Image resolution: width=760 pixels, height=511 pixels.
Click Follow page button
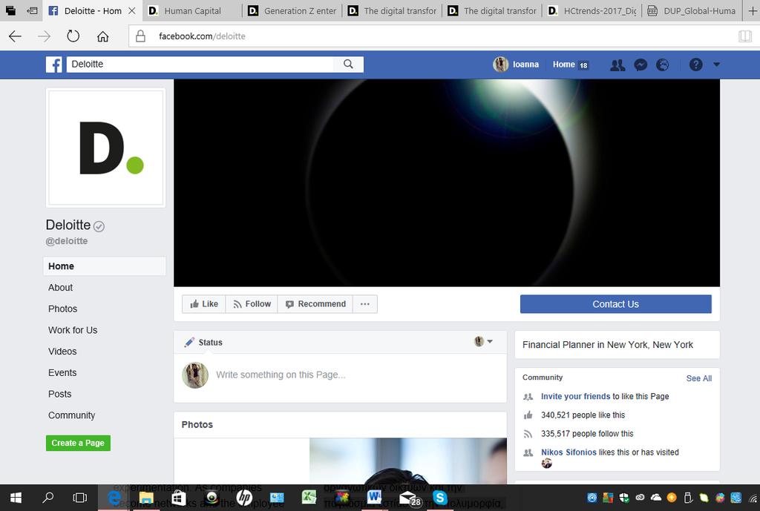click(252, 303)
